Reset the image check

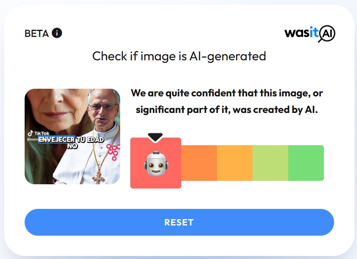179,222
